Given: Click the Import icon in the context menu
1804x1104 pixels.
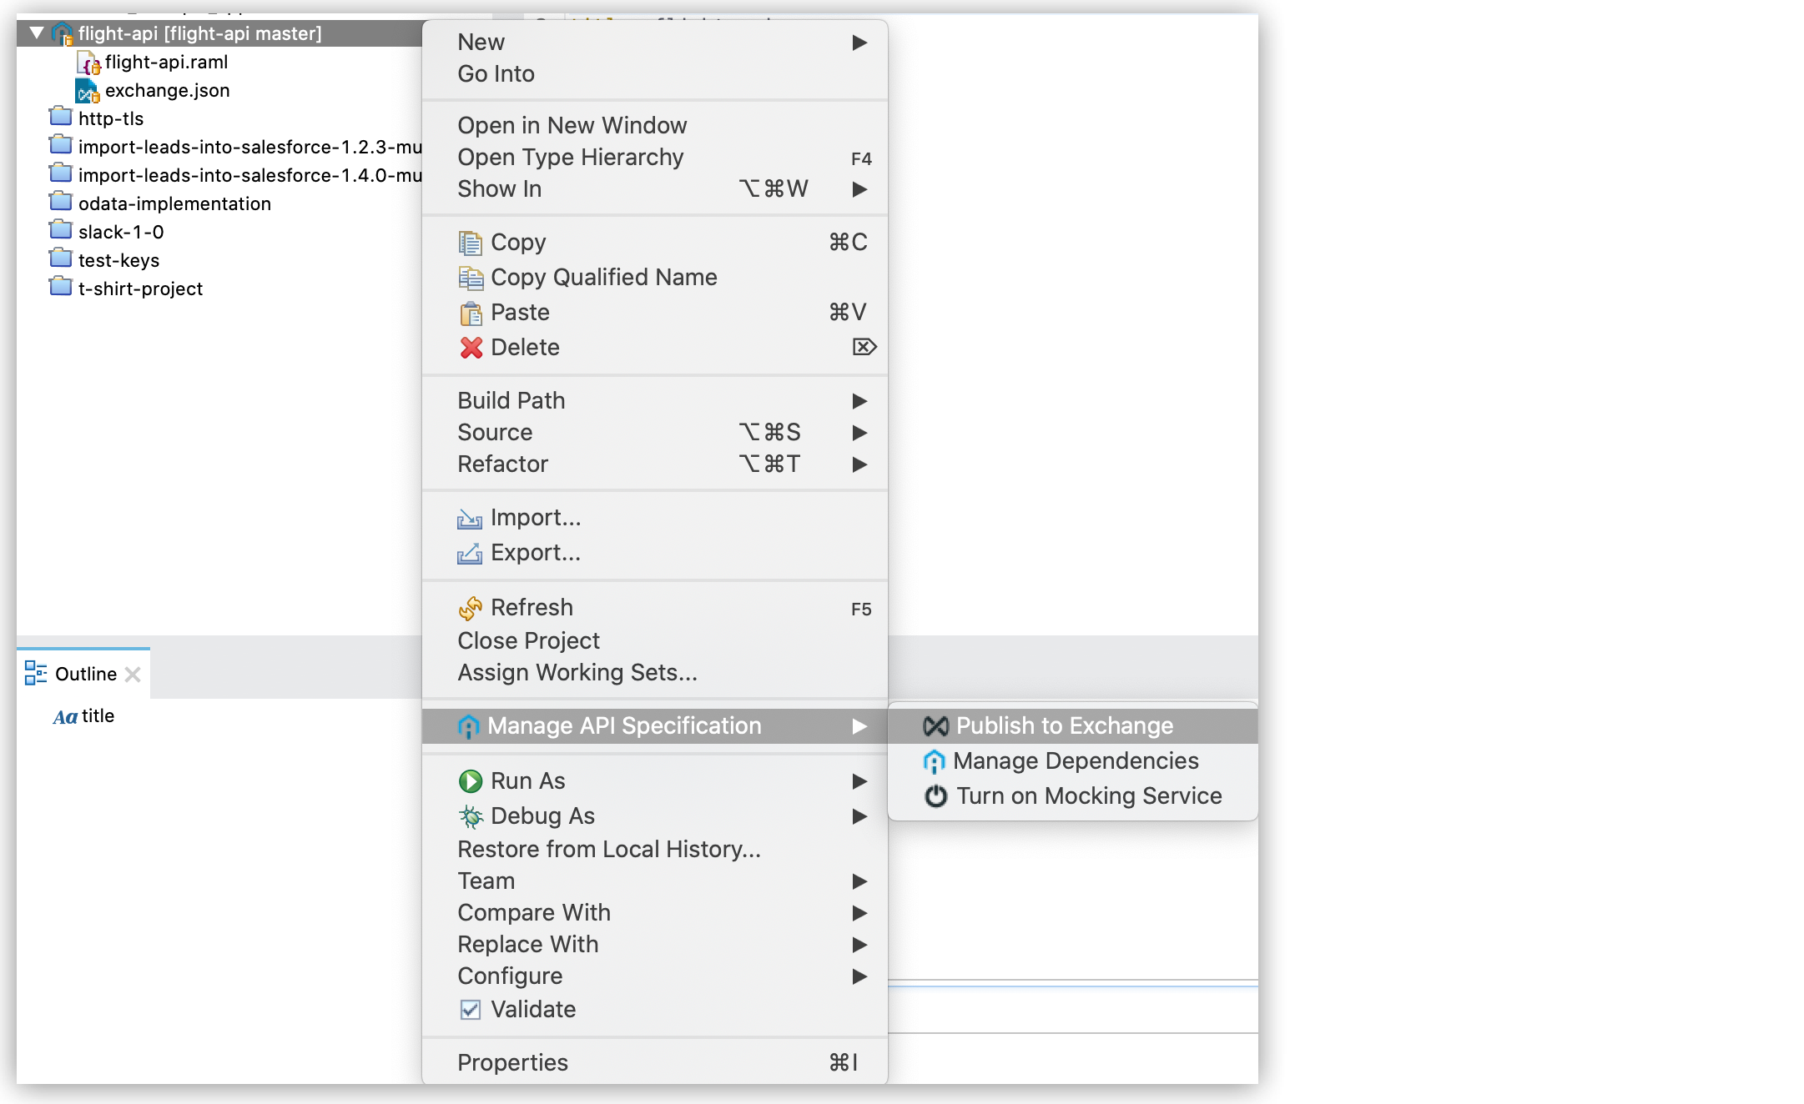Looking at the screenshot, I should coord(470,519).
